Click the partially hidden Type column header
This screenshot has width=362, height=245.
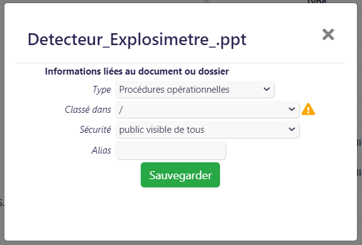(x=317, y=2)
